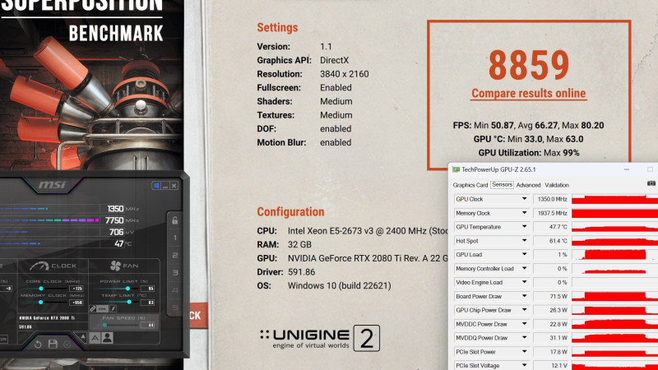Open the Memory Controller Load dropdown
This screenshot has height=370, width=658.
coord(524,268)
